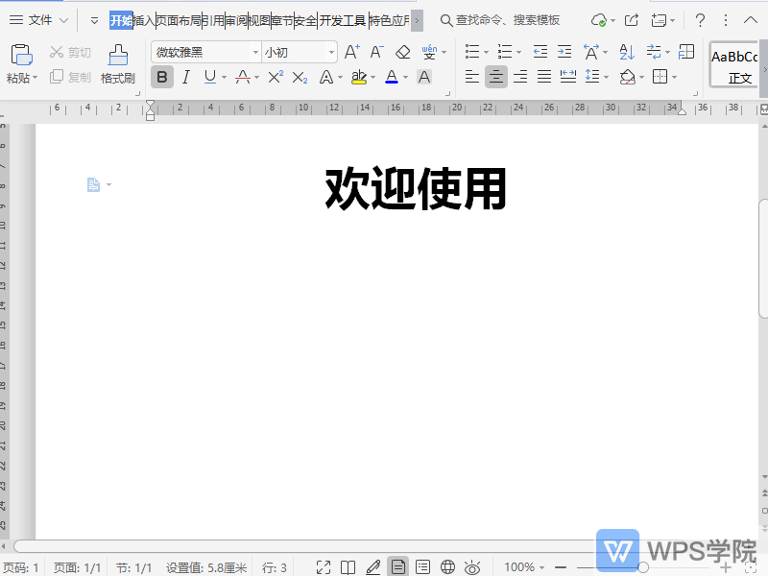Open the Web layout view globe icon

coord(446,565)
